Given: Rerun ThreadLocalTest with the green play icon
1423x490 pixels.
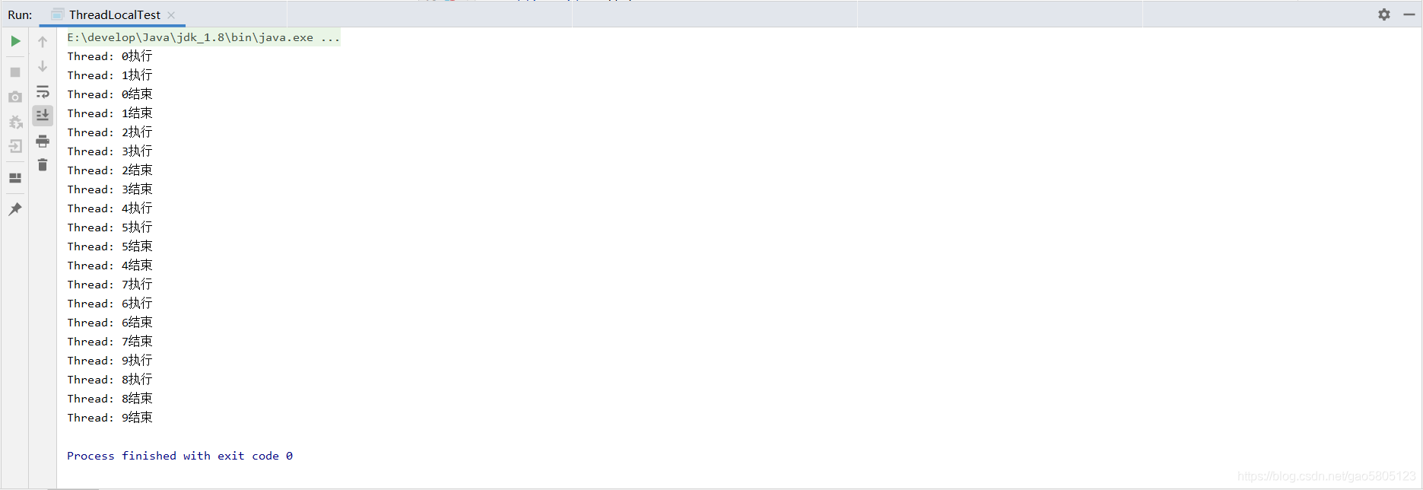Looking at the screenshot, I should [x=15, y=41].
